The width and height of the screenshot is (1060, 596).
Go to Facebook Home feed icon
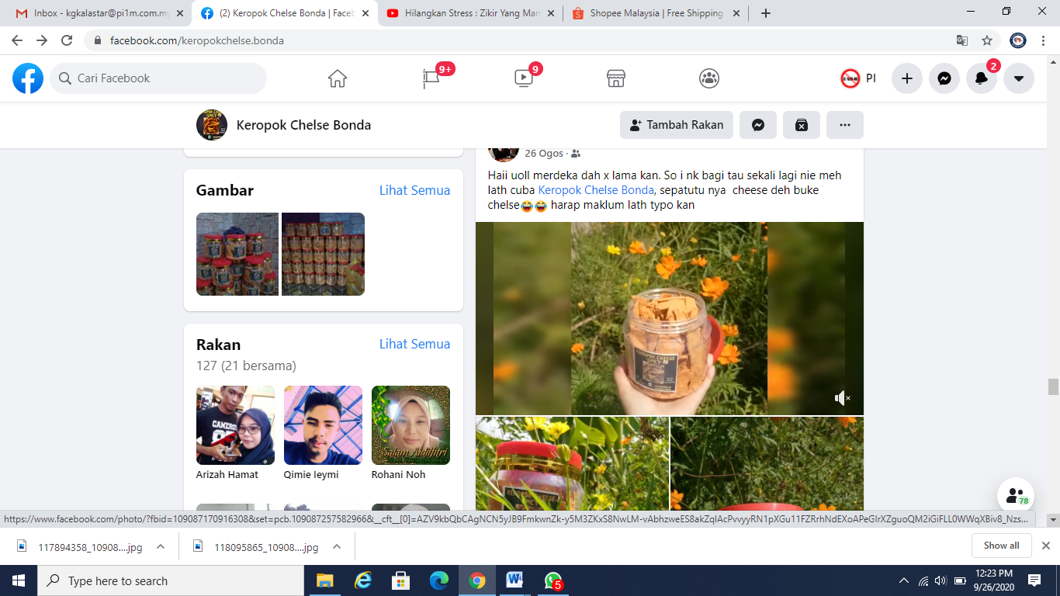337,78
